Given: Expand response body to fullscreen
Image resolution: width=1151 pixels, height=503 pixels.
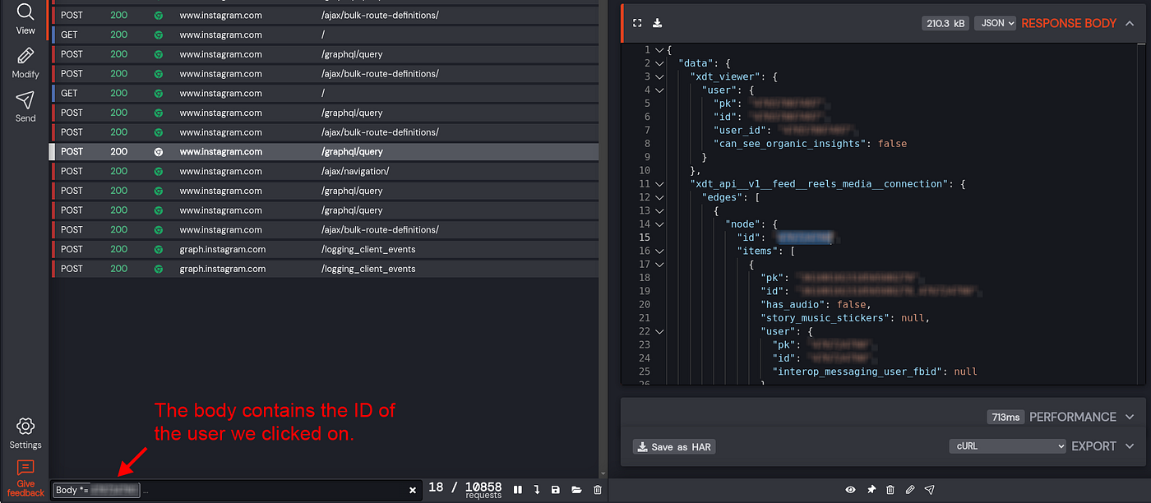Looking at the screenshot, I should 637,23.
